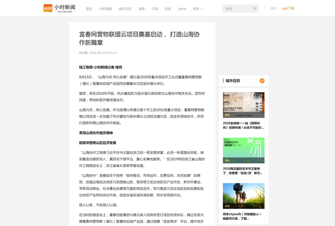Open the 周末citywalk article title
This screenshot has width=335, height=226.
point(243,216)
